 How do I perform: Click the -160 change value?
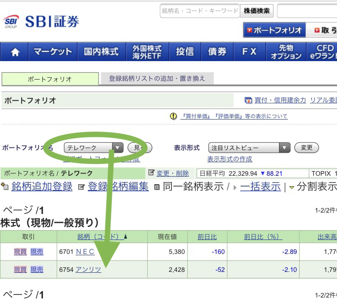218,252
